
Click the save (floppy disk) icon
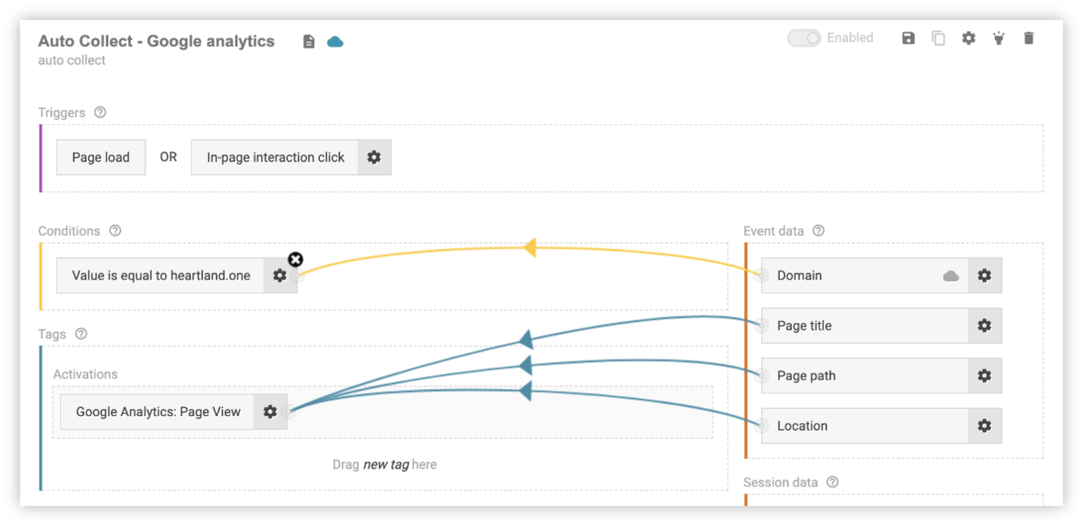tap(908, 38)
